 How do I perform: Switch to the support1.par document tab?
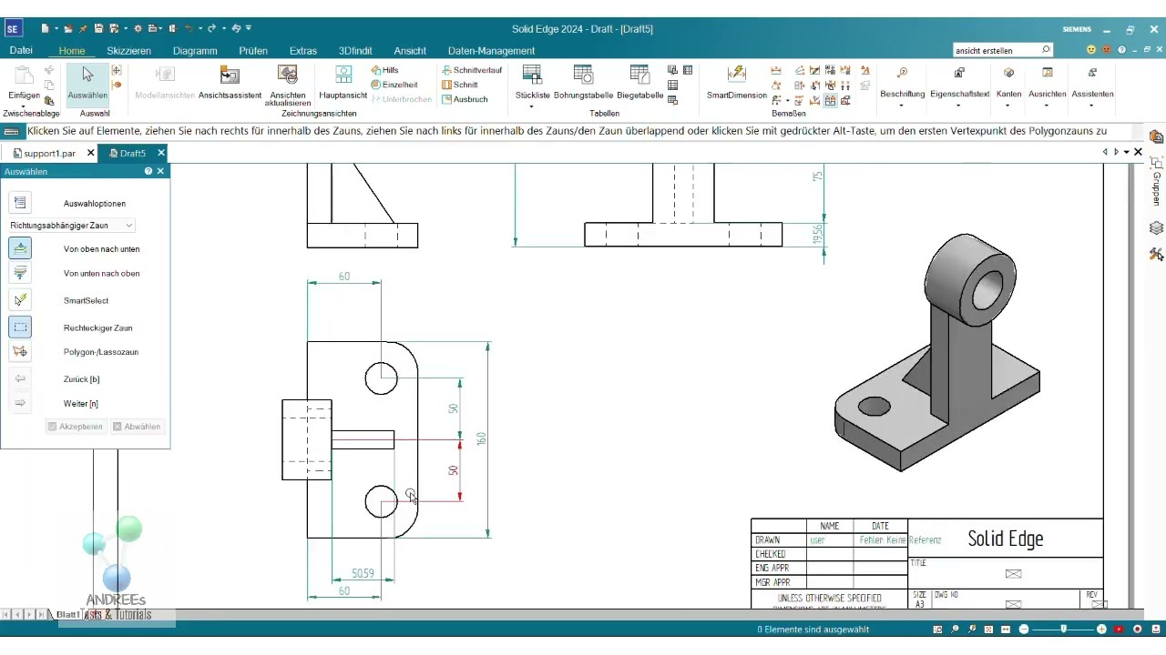point(49,154)
